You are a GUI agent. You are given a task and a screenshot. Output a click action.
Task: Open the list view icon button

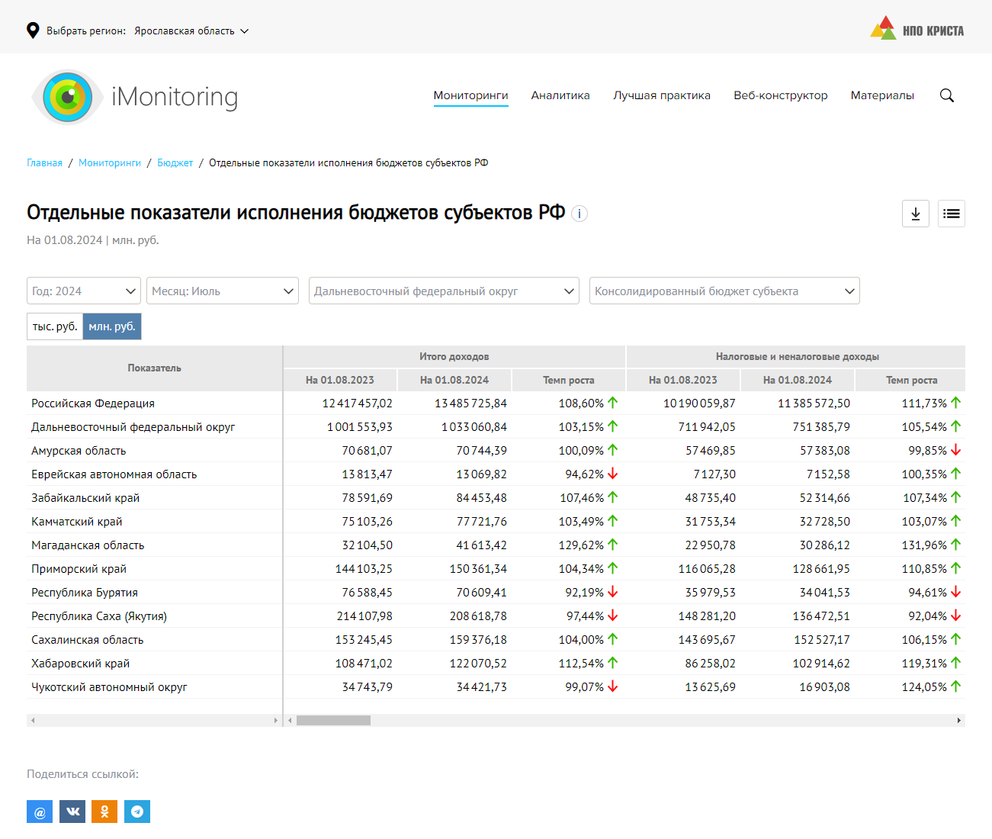pos(951,214)
